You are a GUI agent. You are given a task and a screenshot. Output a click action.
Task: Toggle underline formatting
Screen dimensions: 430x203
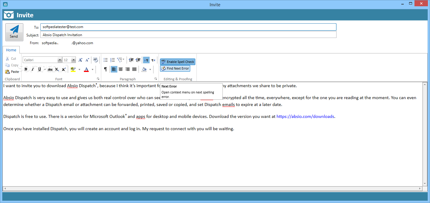(x=39, y=69)
